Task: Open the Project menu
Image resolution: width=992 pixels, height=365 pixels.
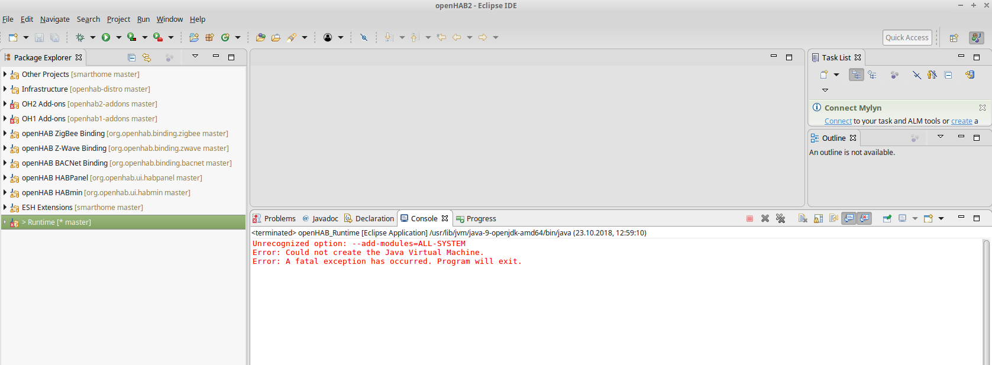Action: 118,19
